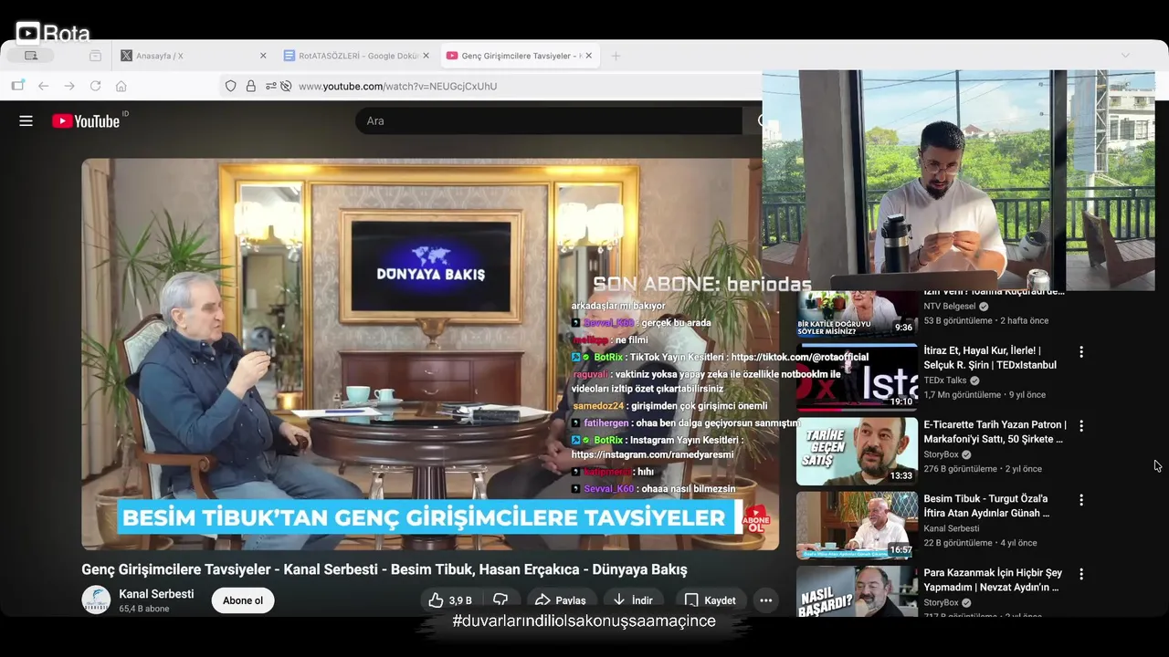Dislike the video with thumbs down
1169x657 pixels.
[500, 600]
